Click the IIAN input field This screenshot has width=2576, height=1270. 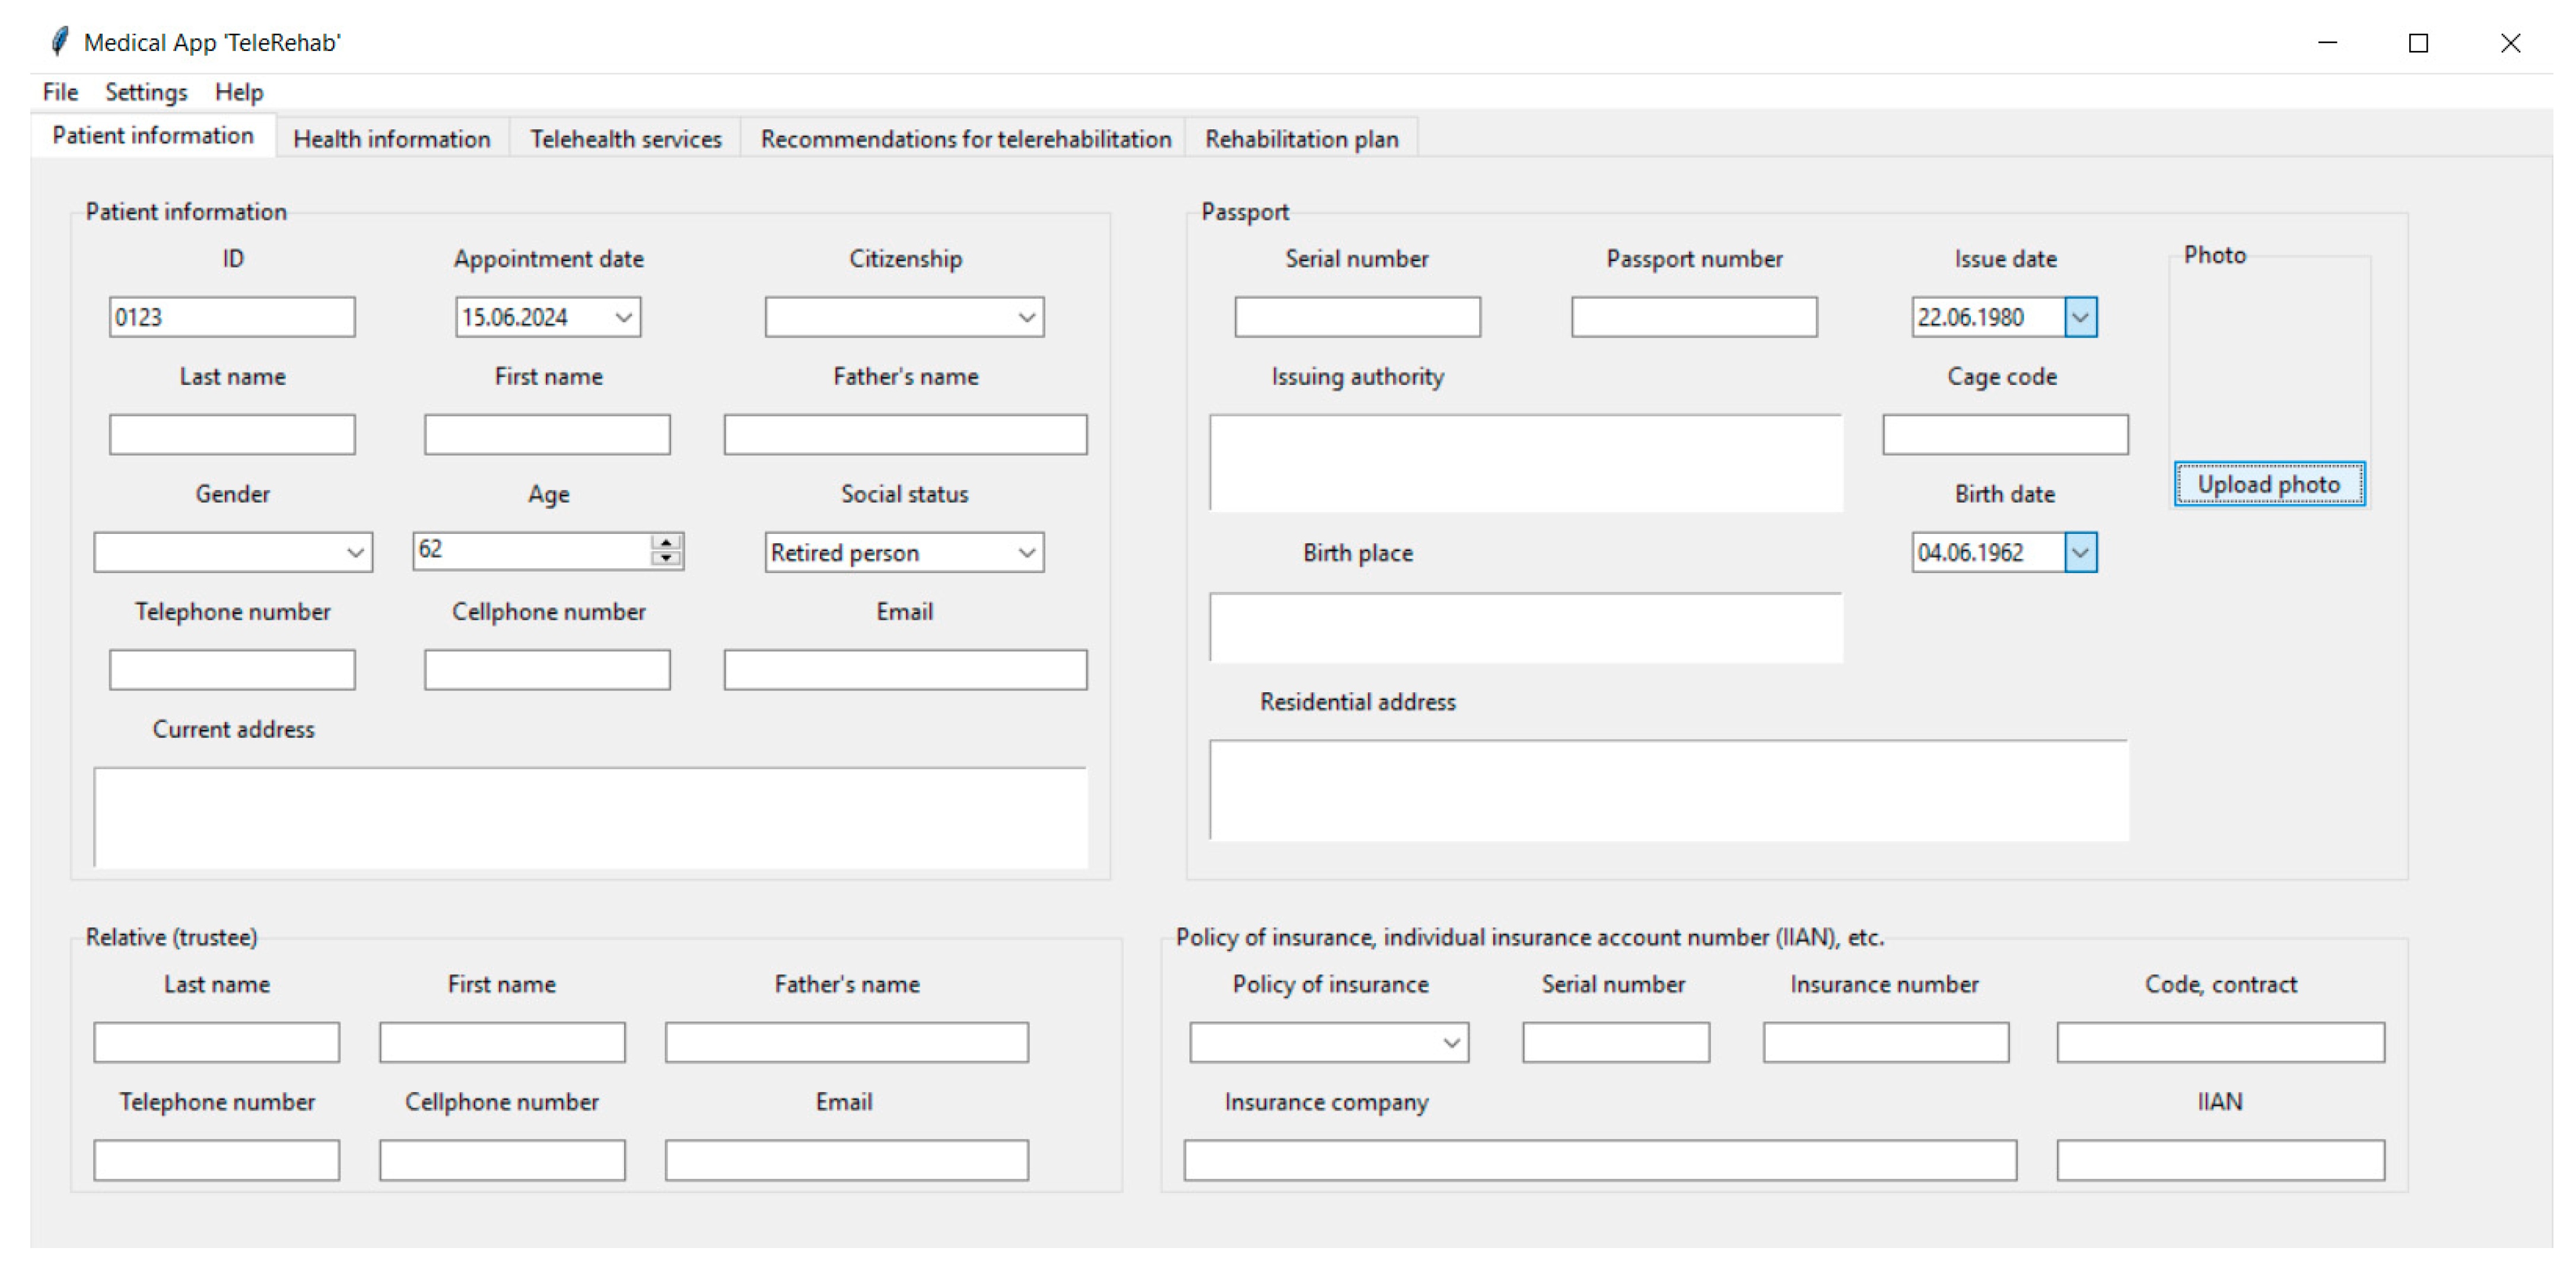(x=2219, y=1160)
